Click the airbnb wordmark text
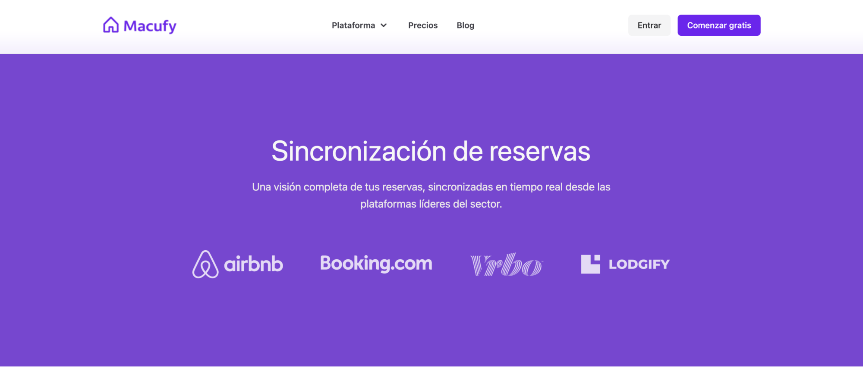This screenshot has height=367, width=863. pyautogui.click(x=254, y=264)
